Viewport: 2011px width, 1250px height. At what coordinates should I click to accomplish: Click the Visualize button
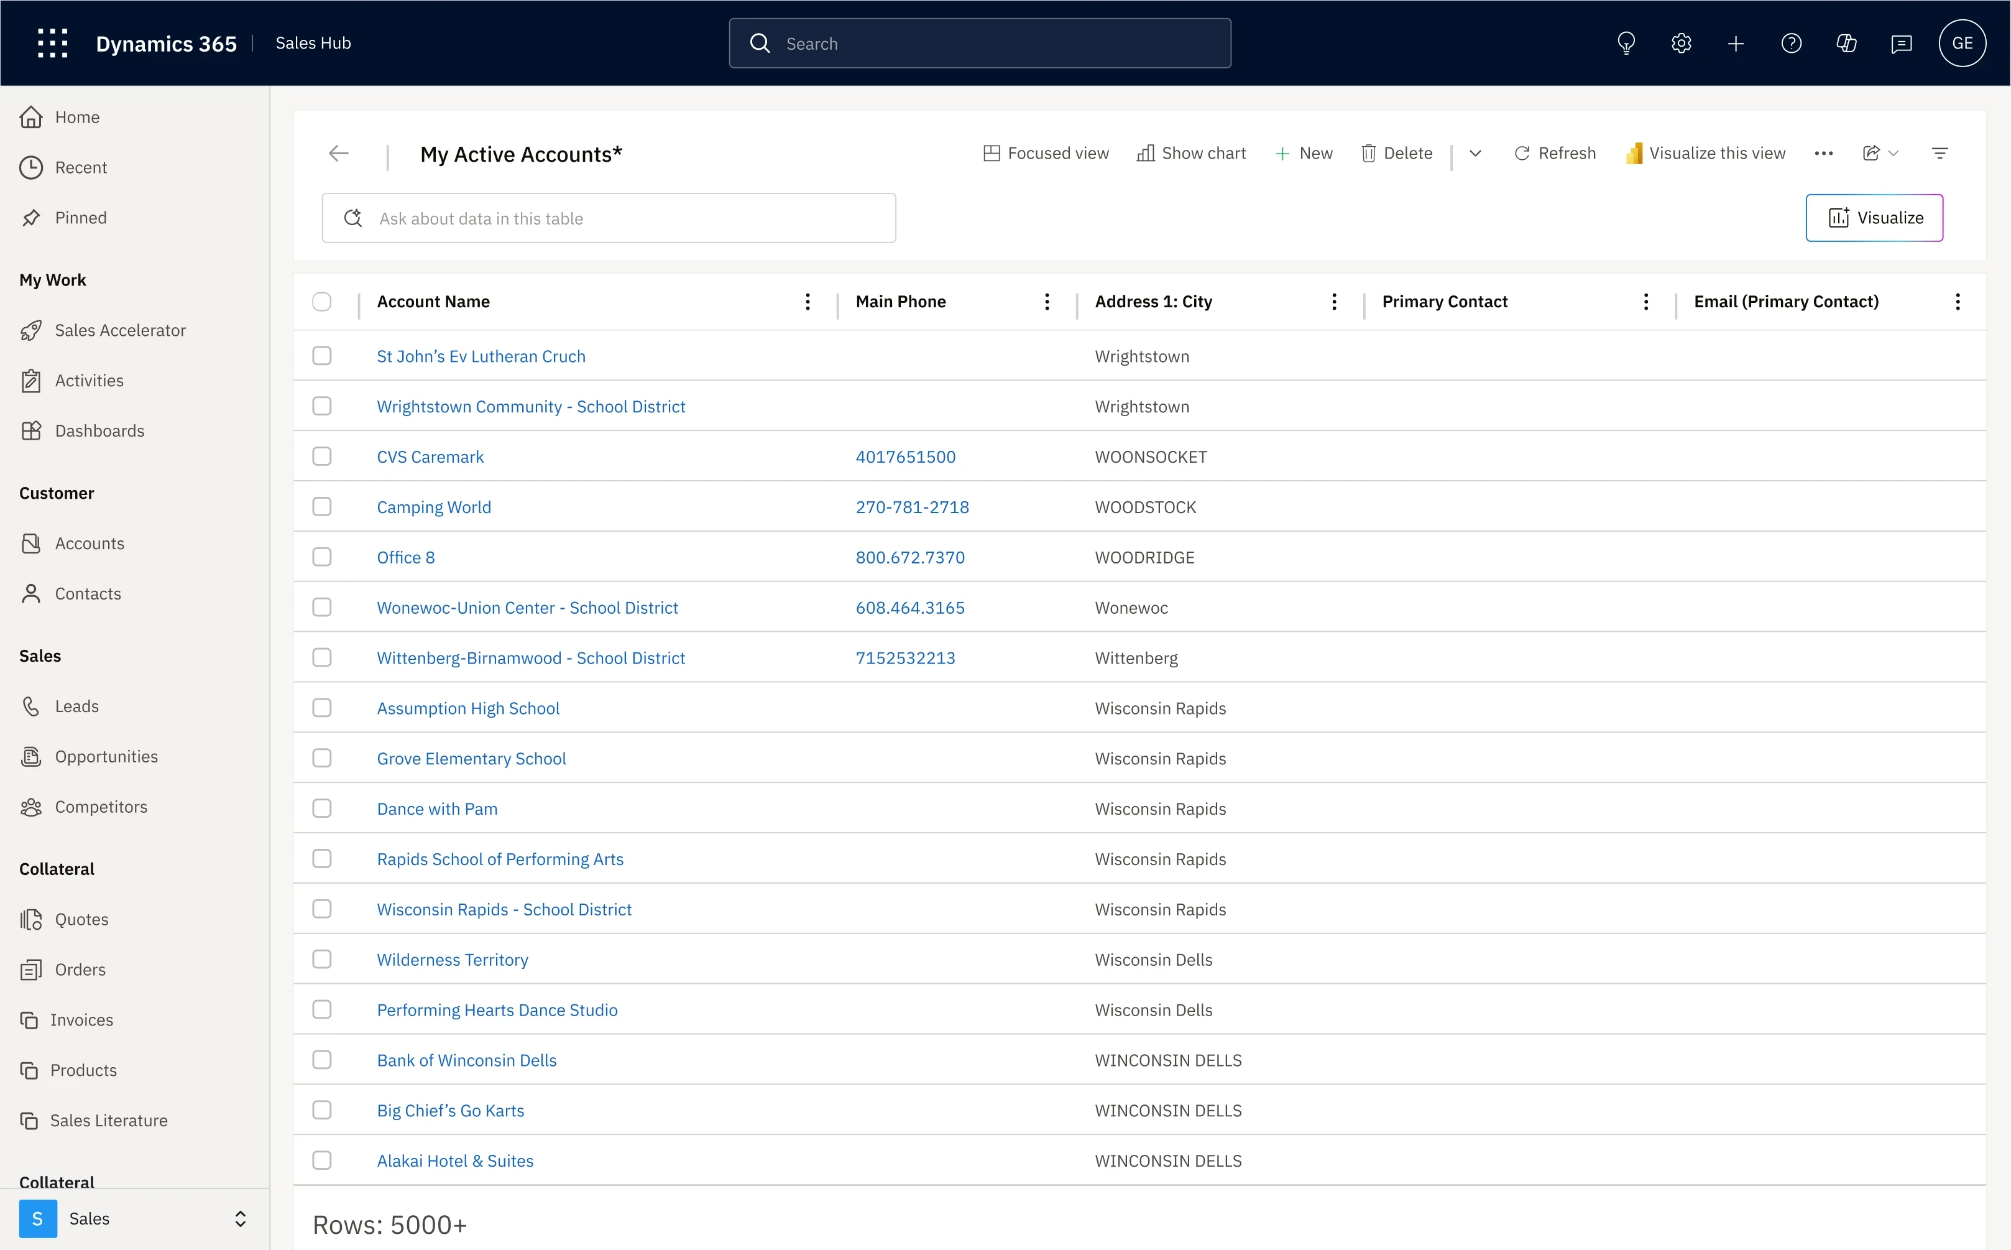point(1874,218)
